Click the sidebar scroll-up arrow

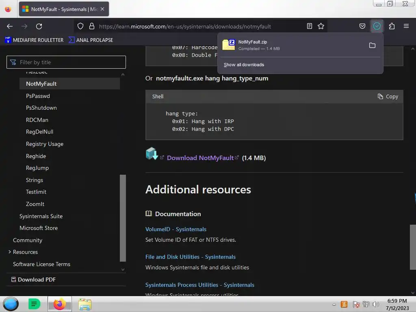click(x=123, y=75)
